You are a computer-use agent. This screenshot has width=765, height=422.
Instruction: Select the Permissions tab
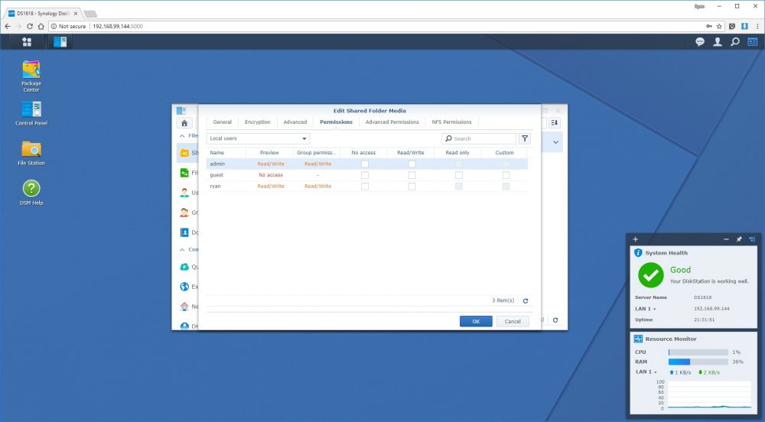point(336,122)
